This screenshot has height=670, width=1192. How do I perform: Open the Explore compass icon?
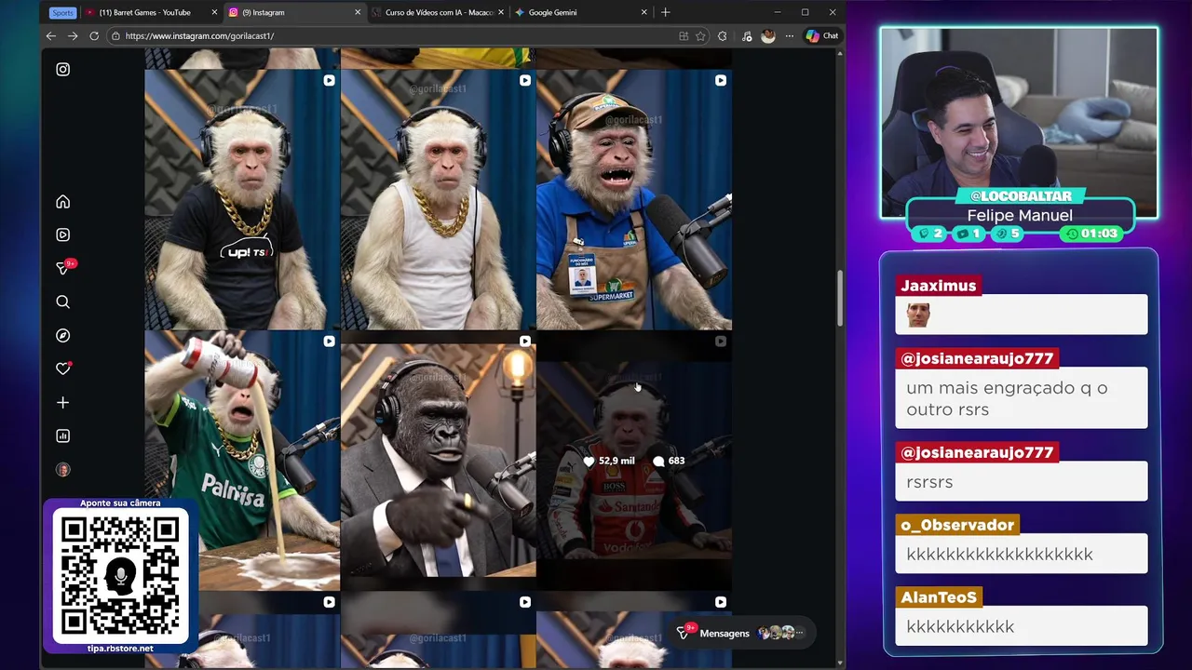tap(62, 336)
